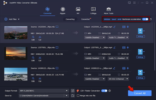Choose MP4 format icon for 14369123 file

140,72
